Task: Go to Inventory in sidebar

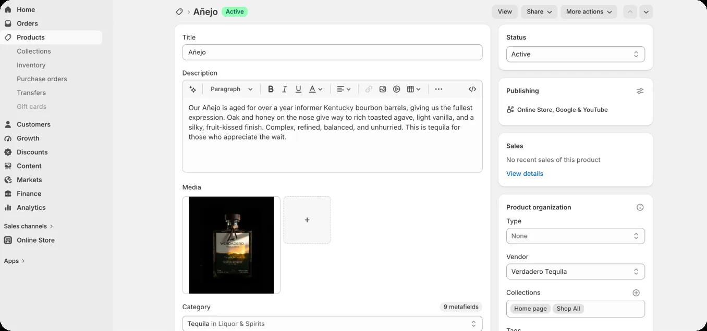Action: [x=31, y=65]
